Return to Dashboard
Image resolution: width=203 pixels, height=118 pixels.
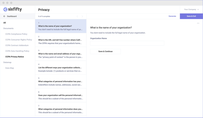(12, 16)
